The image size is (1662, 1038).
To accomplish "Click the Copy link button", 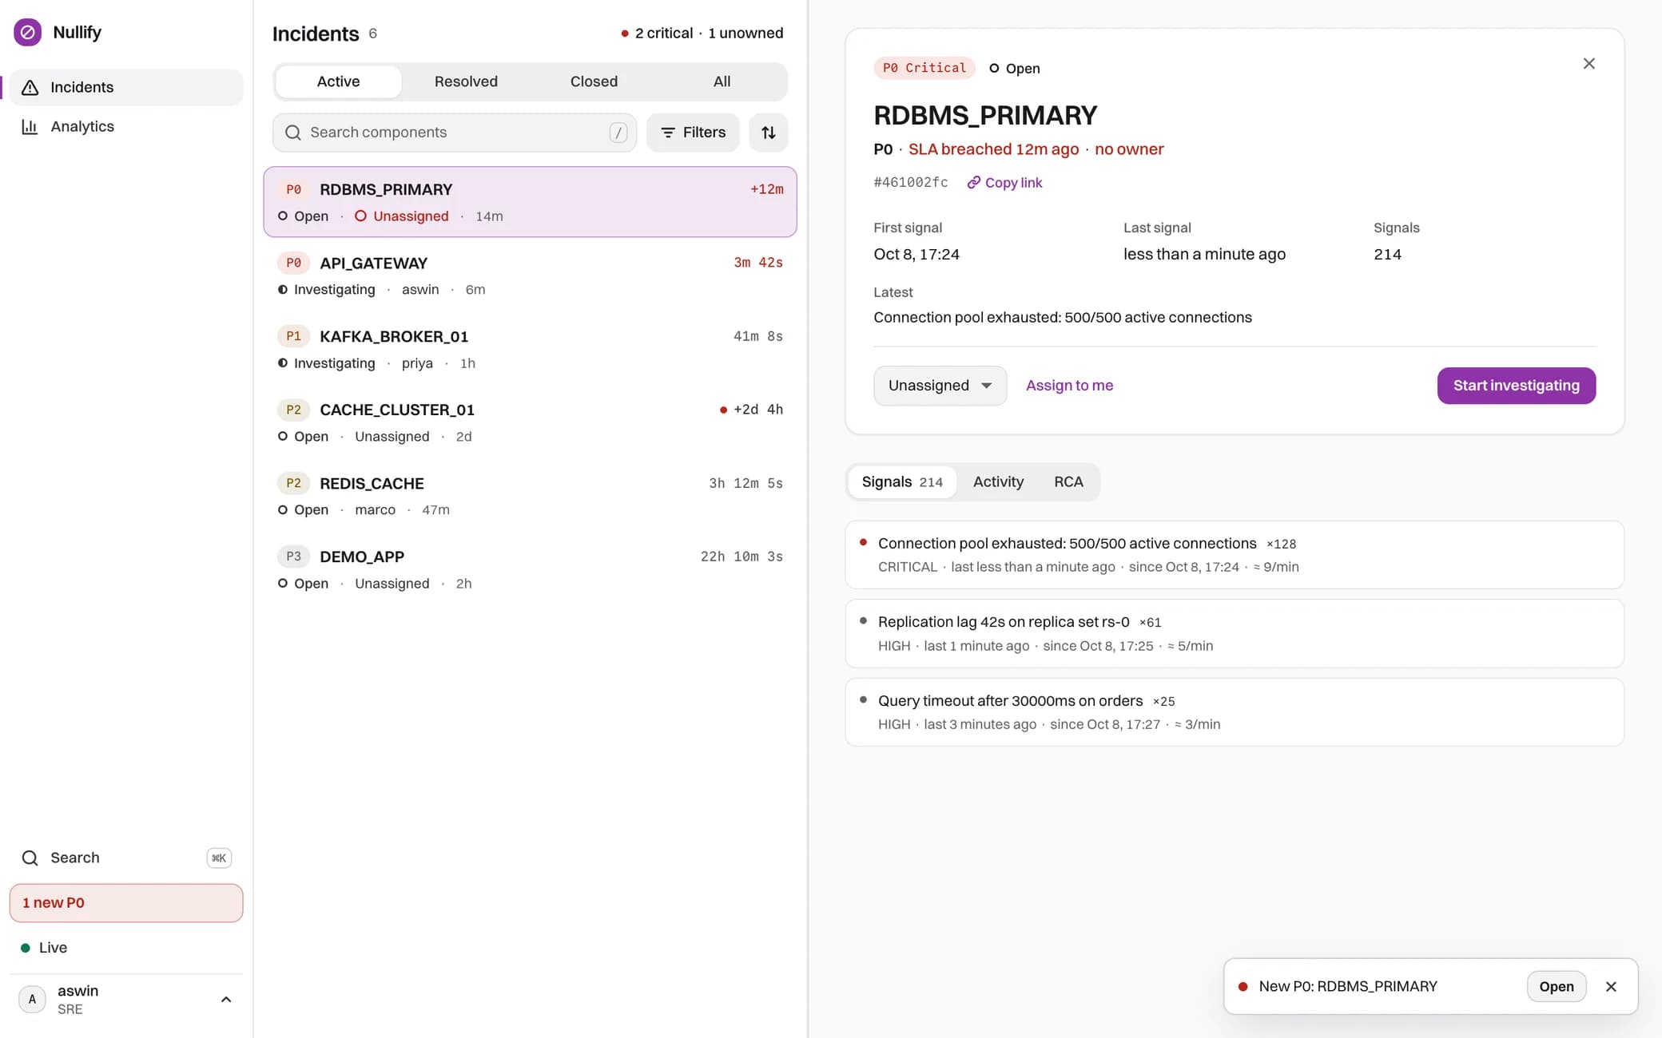I will [x=1004, y=183].
